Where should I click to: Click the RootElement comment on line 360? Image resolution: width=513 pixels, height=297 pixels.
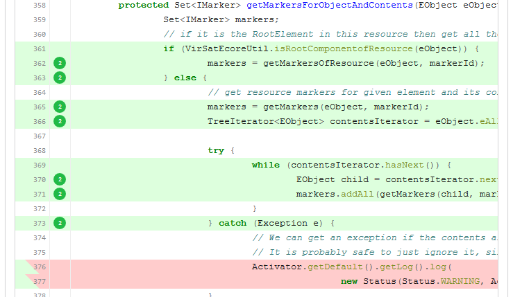click(330, 35)
